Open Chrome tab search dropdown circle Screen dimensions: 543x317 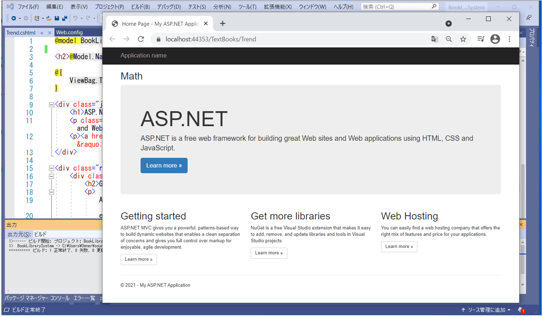pyautogui.click(x=448, y=23)
